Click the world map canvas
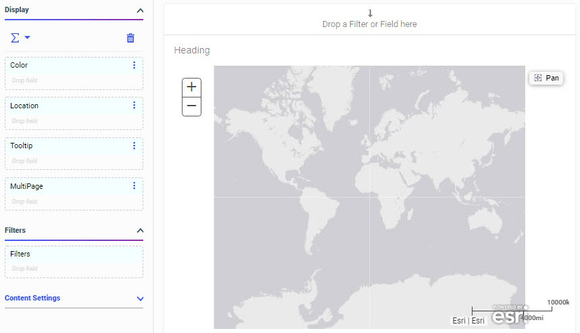Image resolution: width=580 pixels, height=333 pixels. pos(369,197)
